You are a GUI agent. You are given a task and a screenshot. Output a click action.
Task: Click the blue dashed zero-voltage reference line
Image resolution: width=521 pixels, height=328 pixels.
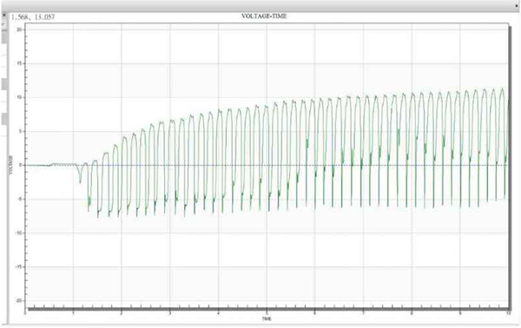267,166
